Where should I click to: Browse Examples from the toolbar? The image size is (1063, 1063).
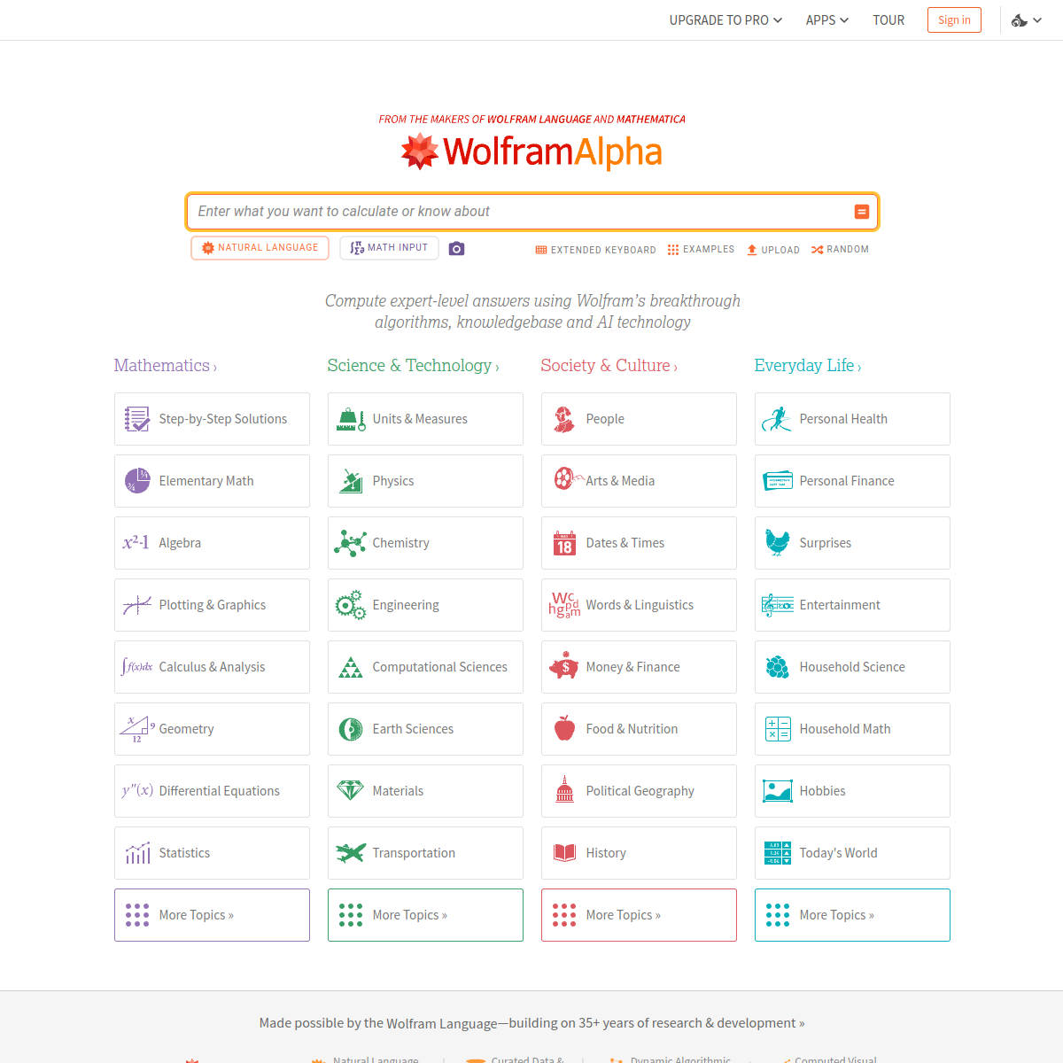(x=701, y=249)
